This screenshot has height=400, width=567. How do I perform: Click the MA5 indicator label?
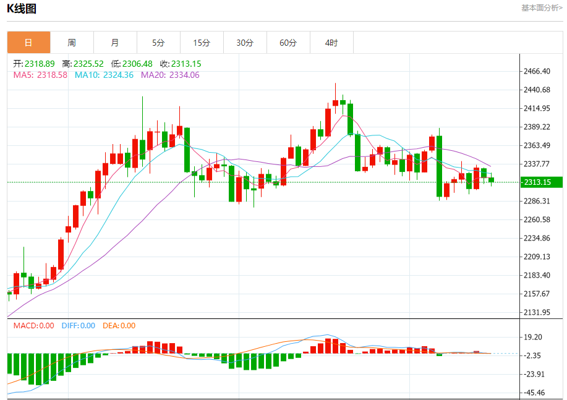tap(40, 75)
